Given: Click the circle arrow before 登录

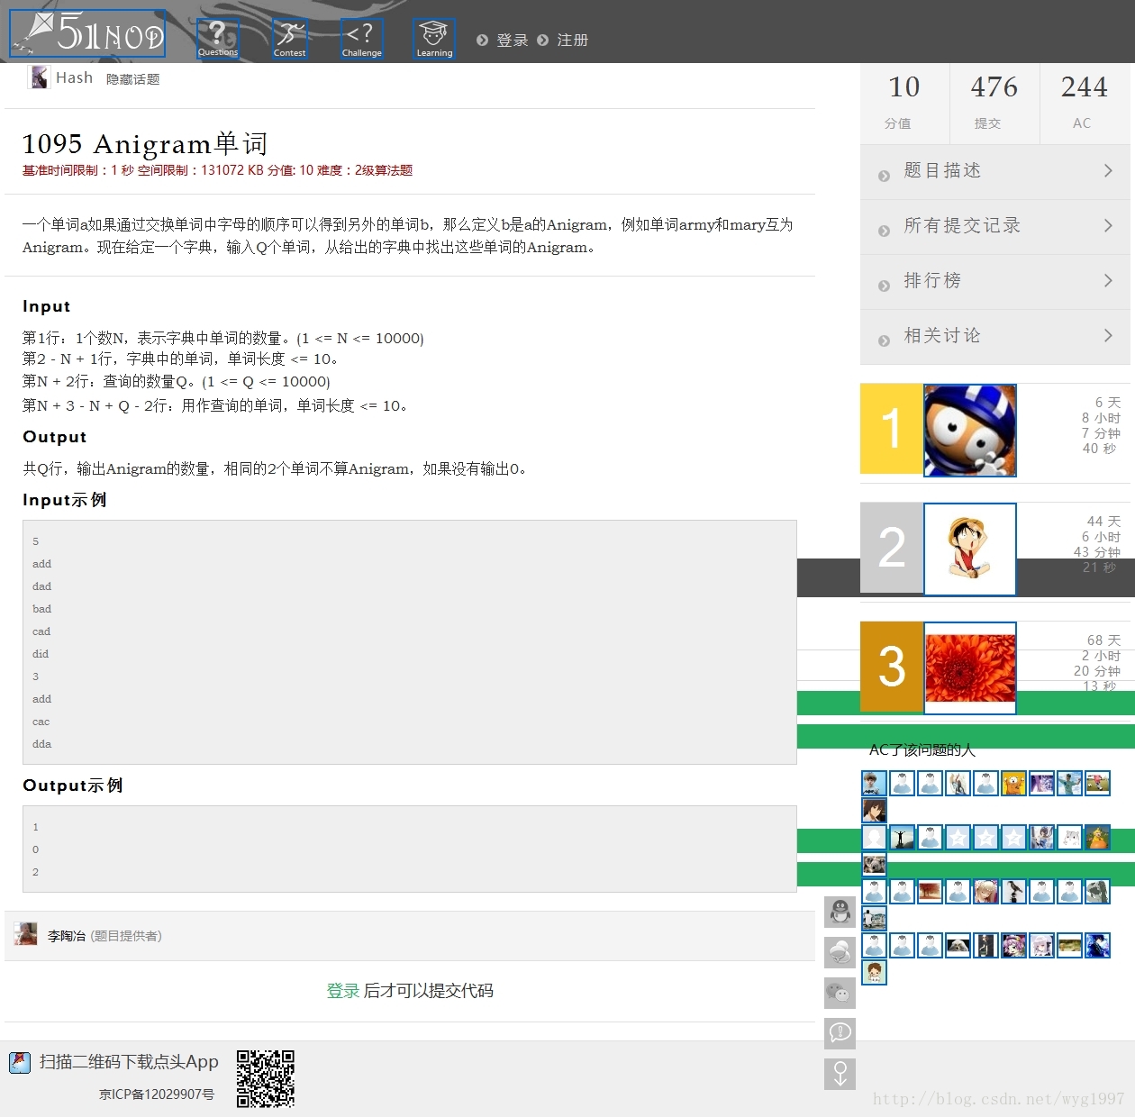Looking at the screenshot, I should tap(483, 41).
